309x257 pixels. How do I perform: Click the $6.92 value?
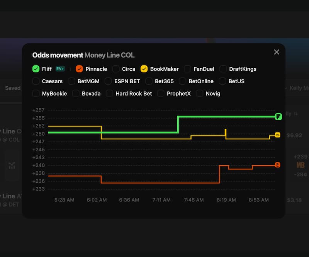pos(294,135)
